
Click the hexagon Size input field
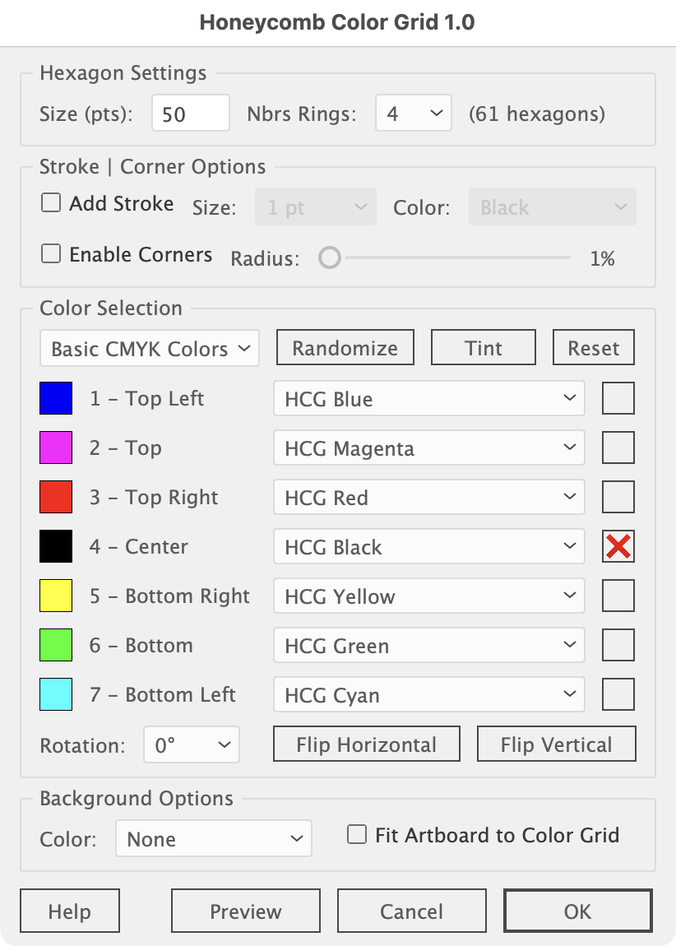pyautogui.click(x=190, y=114)
